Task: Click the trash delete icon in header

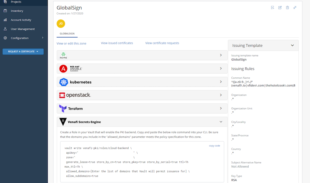Action: tap(287, 8)
